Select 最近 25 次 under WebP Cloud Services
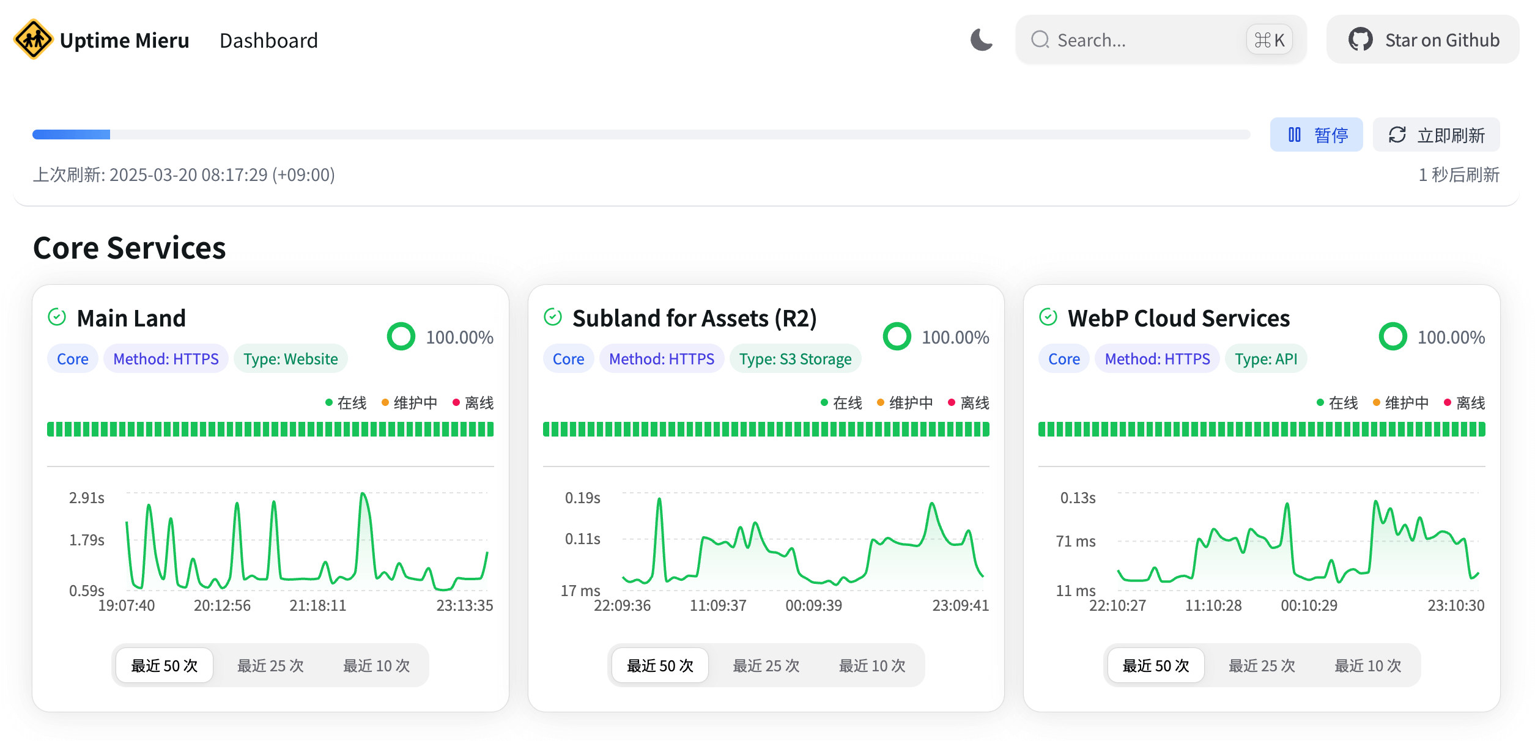The height and width of the screenshot is (741, 1535). click(1262, 665)
